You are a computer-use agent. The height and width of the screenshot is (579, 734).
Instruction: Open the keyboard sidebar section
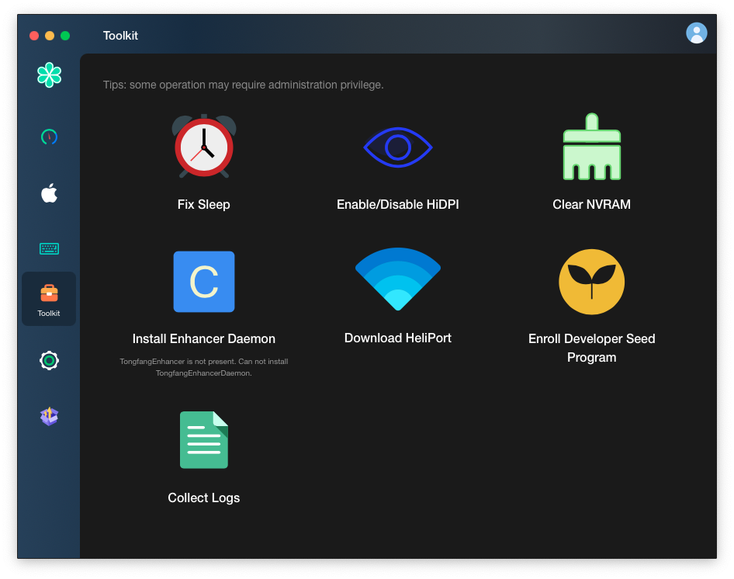click(49, 248)
